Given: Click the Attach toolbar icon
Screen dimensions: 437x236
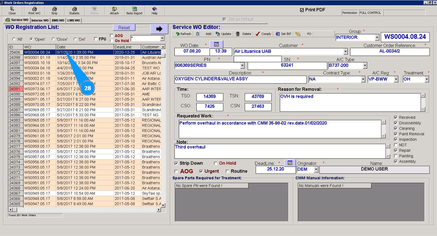Looking at the screenshot, I should (x=114, y=9).
